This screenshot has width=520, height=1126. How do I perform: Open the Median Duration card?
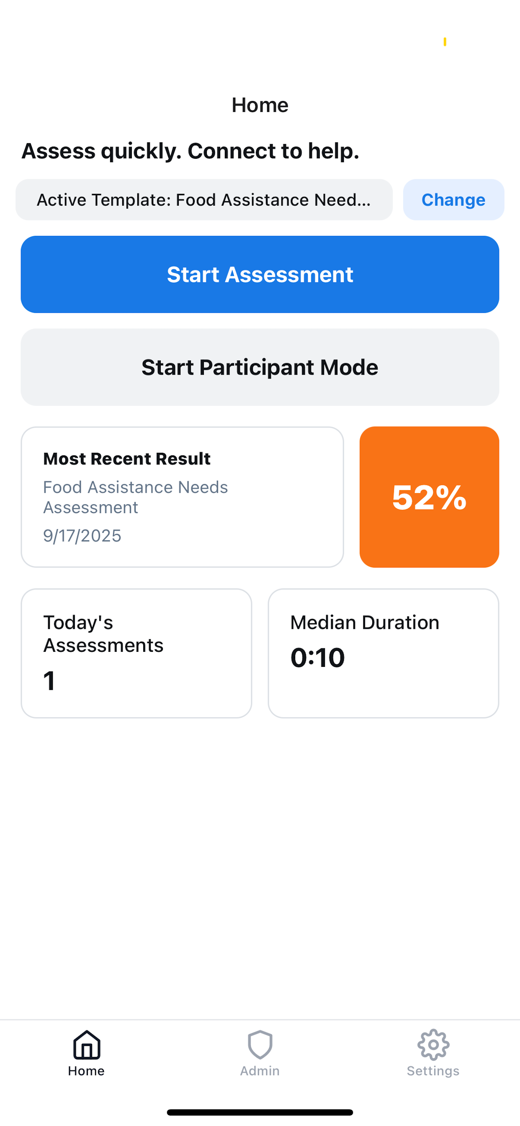coord(383,653)
